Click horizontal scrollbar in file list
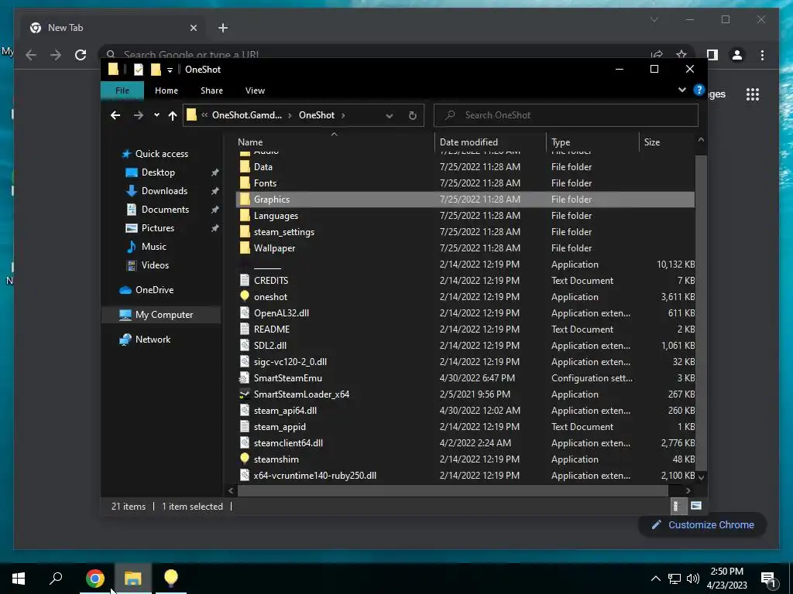This screenshot has height=594, width=793. [x=452, y=490]
